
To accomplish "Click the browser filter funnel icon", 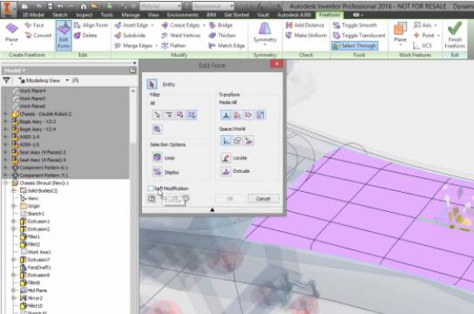I will [6, 80].
